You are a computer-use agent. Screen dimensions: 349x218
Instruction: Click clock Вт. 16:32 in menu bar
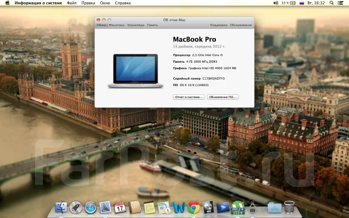(x=316, y=3)
